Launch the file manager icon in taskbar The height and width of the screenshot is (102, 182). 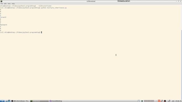7,101
